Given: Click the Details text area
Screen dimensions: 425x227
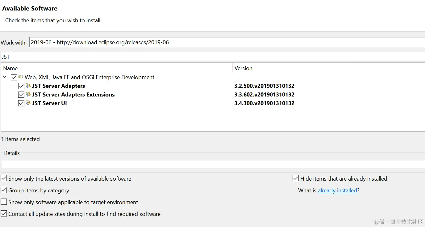Looking at the screenshot, I should coord(213,164).
